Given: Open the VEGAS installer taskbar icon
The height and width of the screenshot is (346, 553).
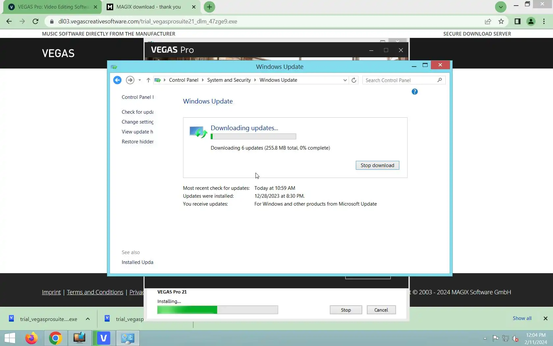Looking at the screenshot, I should coord(103,338).
